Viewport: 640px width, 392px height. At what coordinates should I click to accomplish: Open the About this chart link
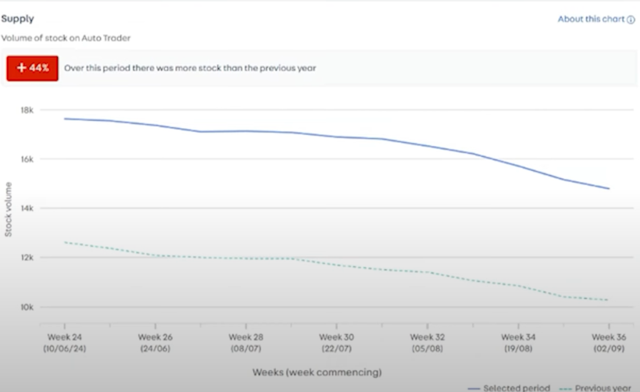[x=591, y=19]
